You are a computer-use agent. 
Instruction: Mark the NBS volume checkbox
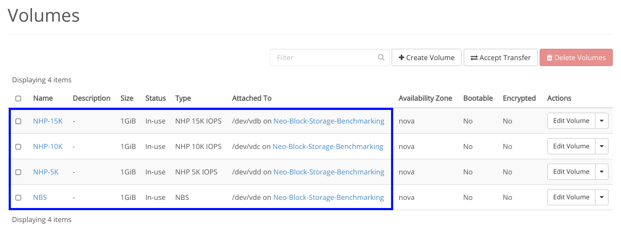tap(18, 198)
